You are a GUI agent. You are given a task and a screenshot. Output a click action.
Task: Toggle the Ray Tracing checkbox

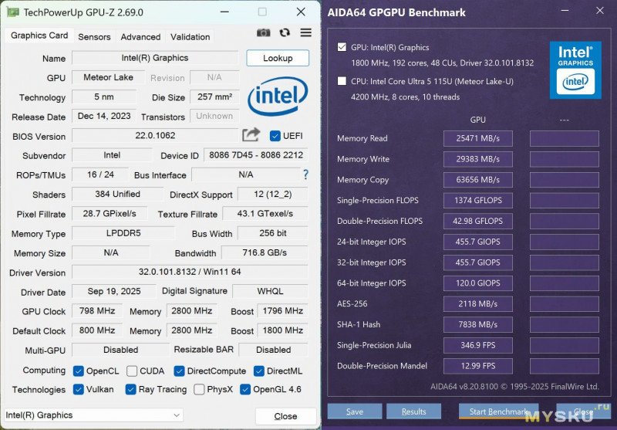(x=130, y=390)
